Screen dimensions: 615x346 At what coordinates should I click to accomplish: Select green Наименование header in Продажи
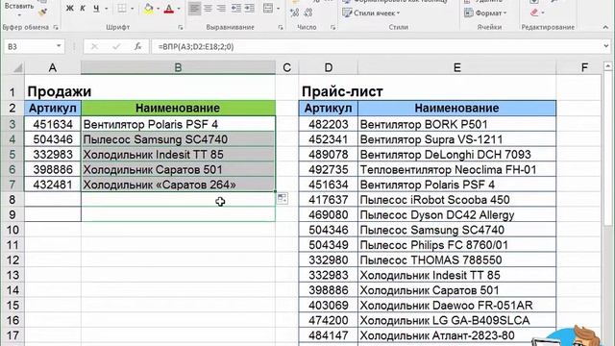click(178, 108)
